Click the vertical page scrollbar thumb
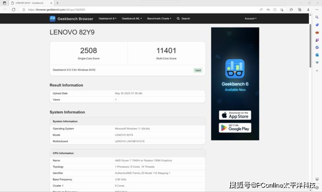The width and height of the screenshot is (322, 192). click(310, 45)
